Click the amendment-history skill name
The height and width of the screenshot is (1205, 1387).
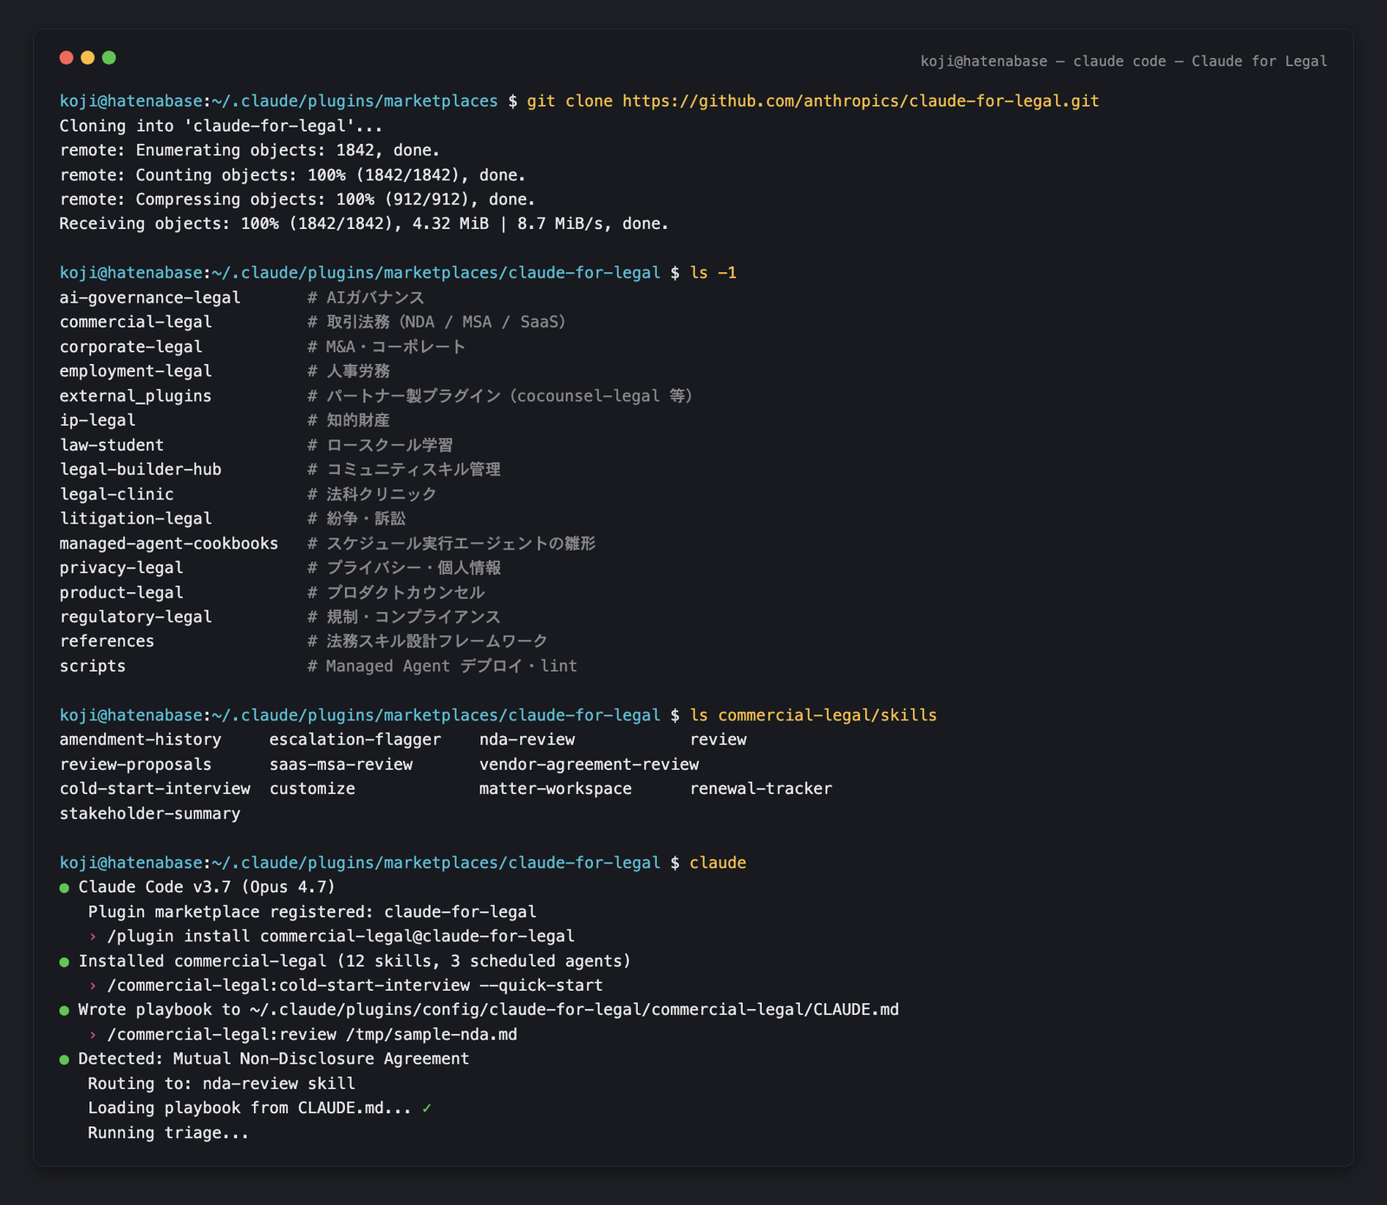tap(140, 739)
